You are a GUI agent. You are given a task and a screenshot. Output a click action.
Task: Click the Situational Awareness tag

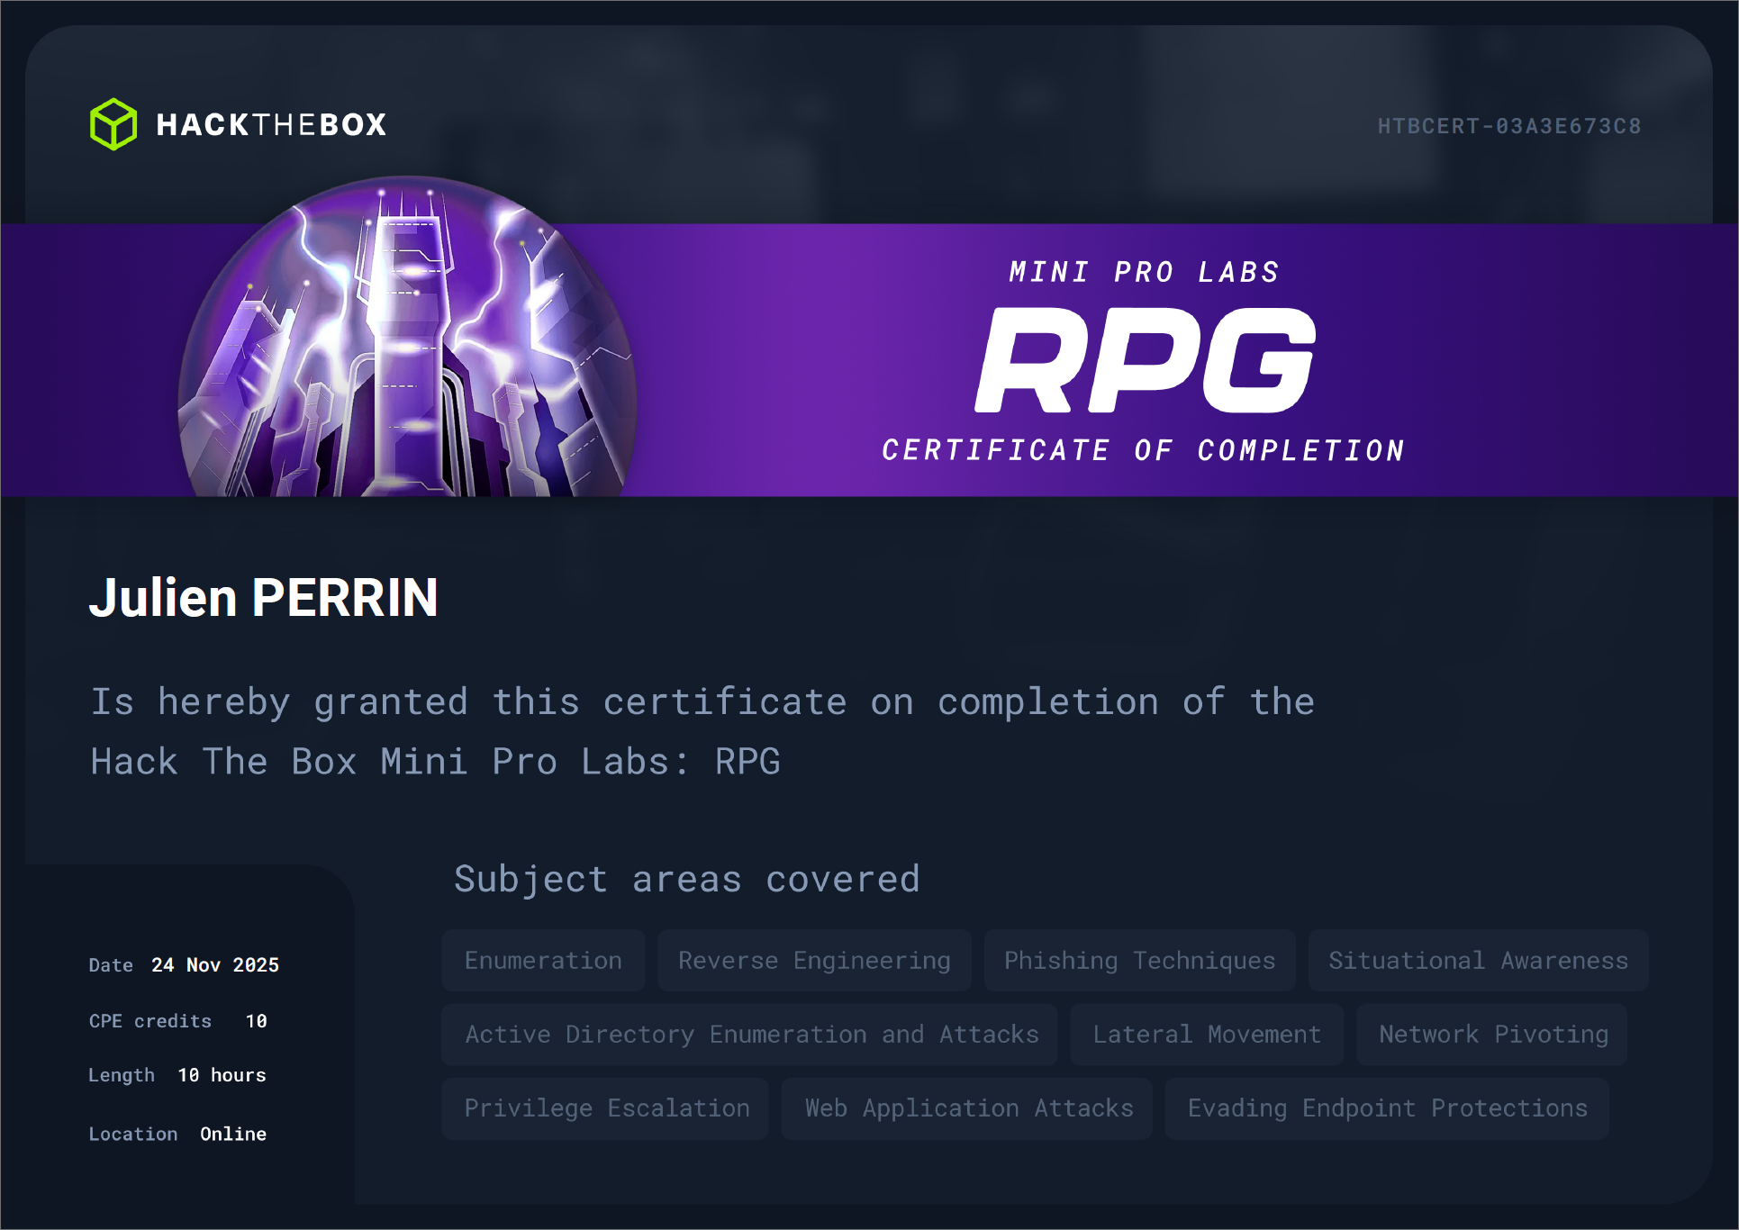(1478, 960)
